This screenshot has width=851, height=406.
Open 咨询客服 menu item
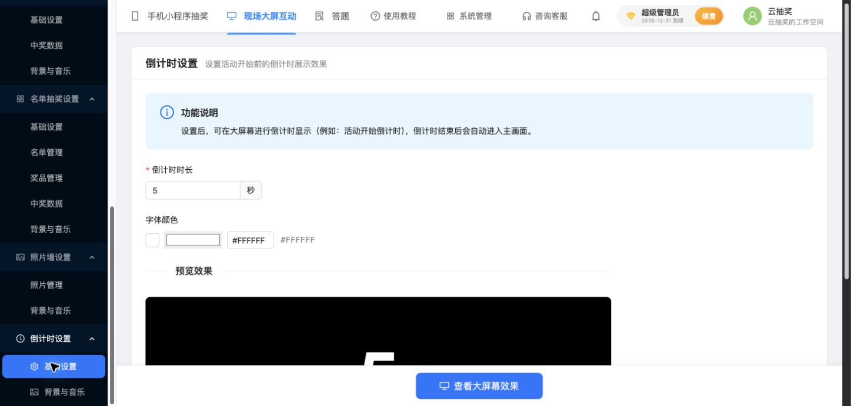coord(545,16)
